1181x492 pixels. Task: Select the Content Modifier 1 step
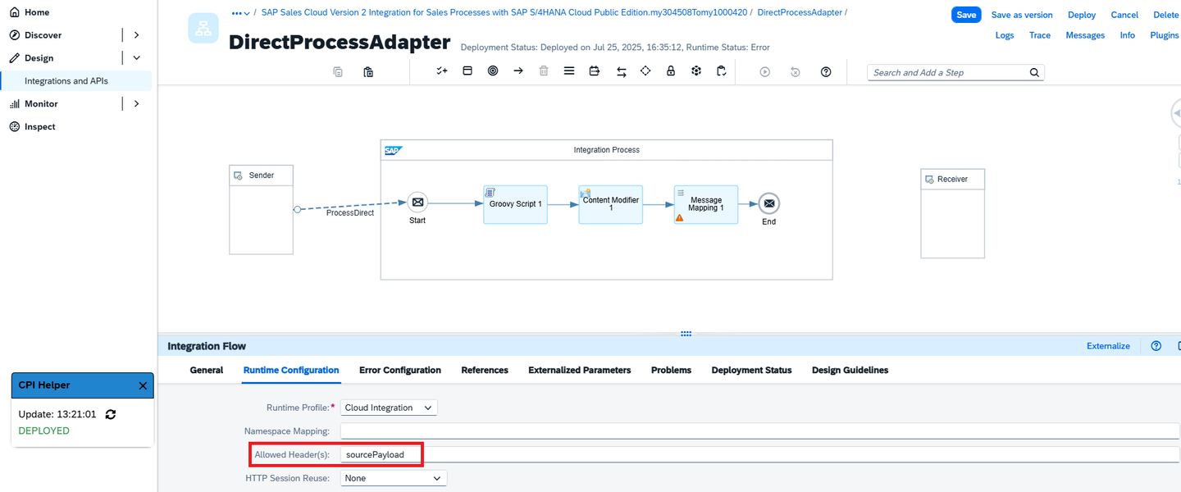(x=611, y=204)
